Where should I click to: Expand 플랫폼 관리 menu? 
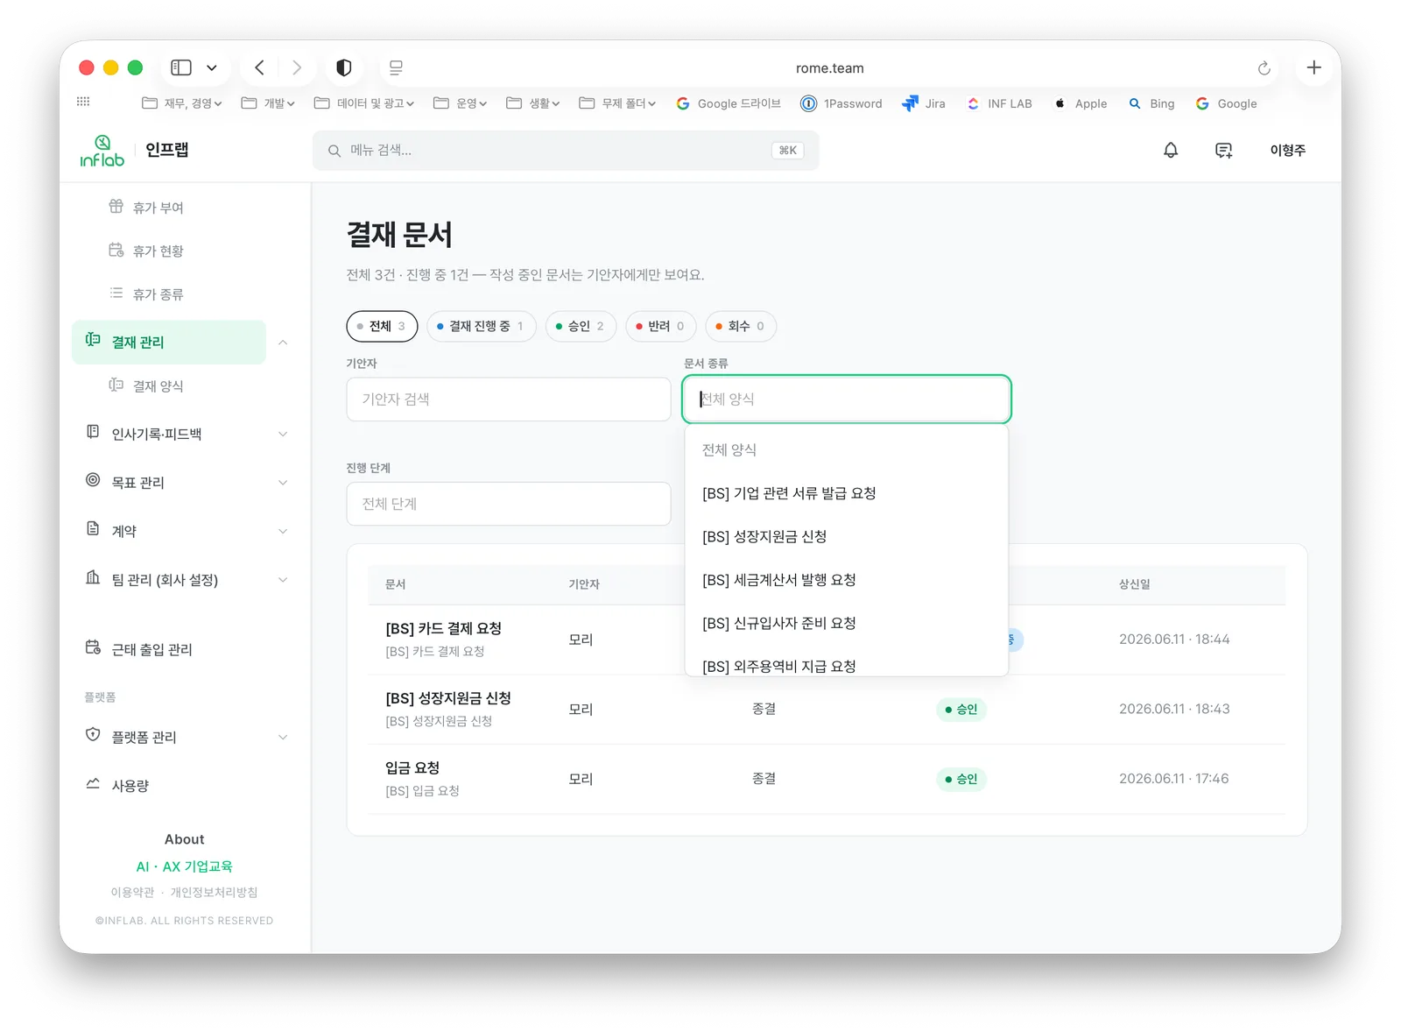tap(186, 737)
